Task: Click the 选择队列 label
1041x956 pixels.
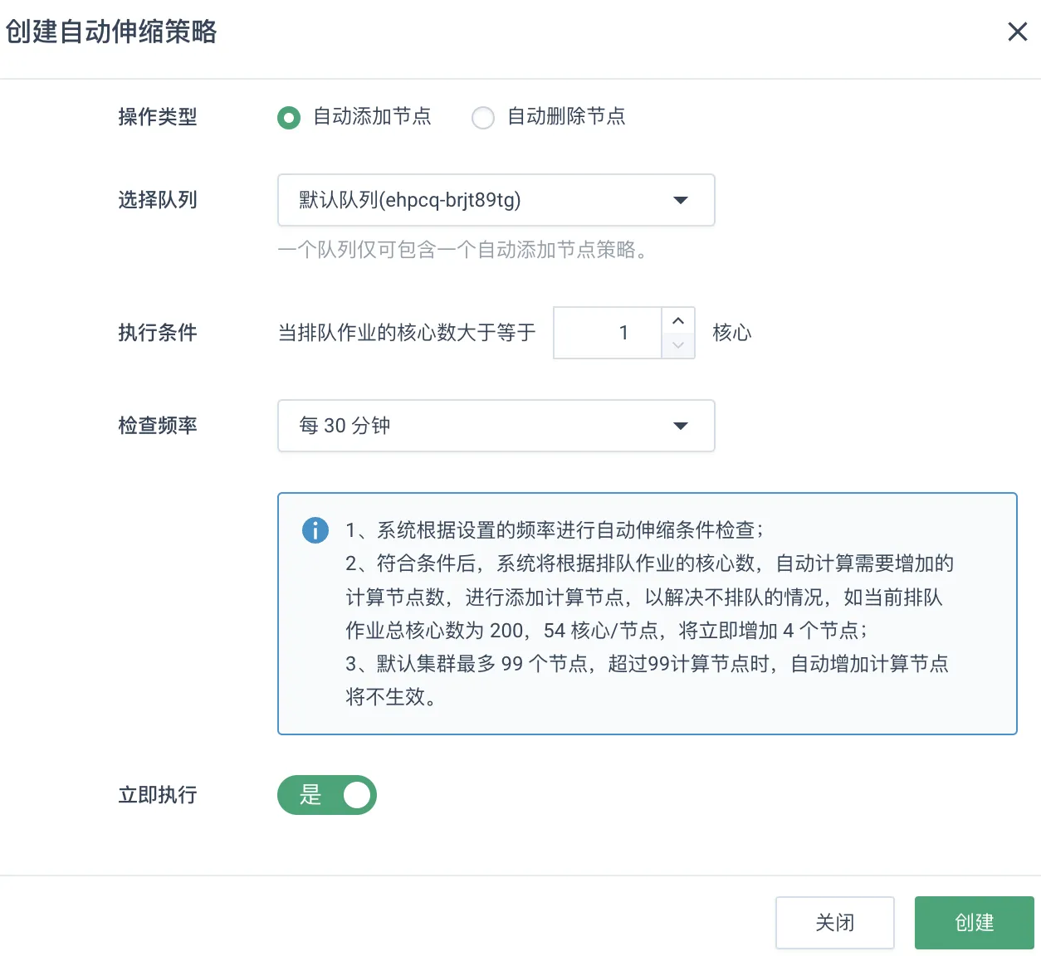Action: pos(158,200)
